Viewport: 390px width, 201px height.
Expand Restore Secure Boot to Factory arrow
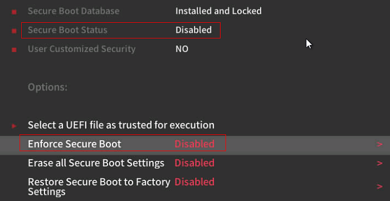(x=379, y=187)
